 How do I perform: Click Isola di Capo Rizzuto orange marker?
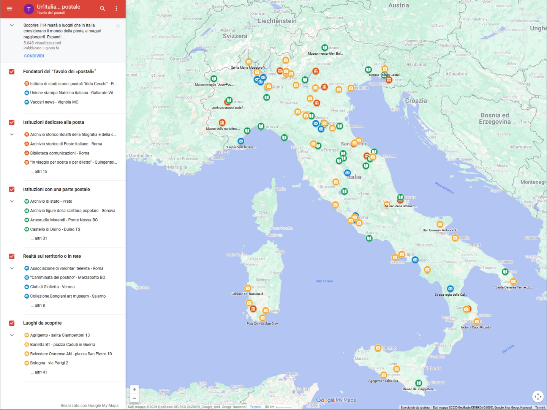click(477, 322)
